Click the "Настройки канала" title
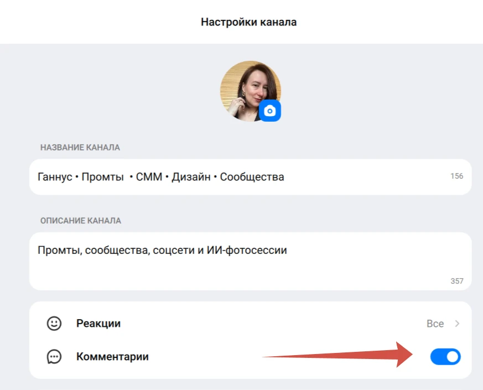 click(x=248, y=22)
